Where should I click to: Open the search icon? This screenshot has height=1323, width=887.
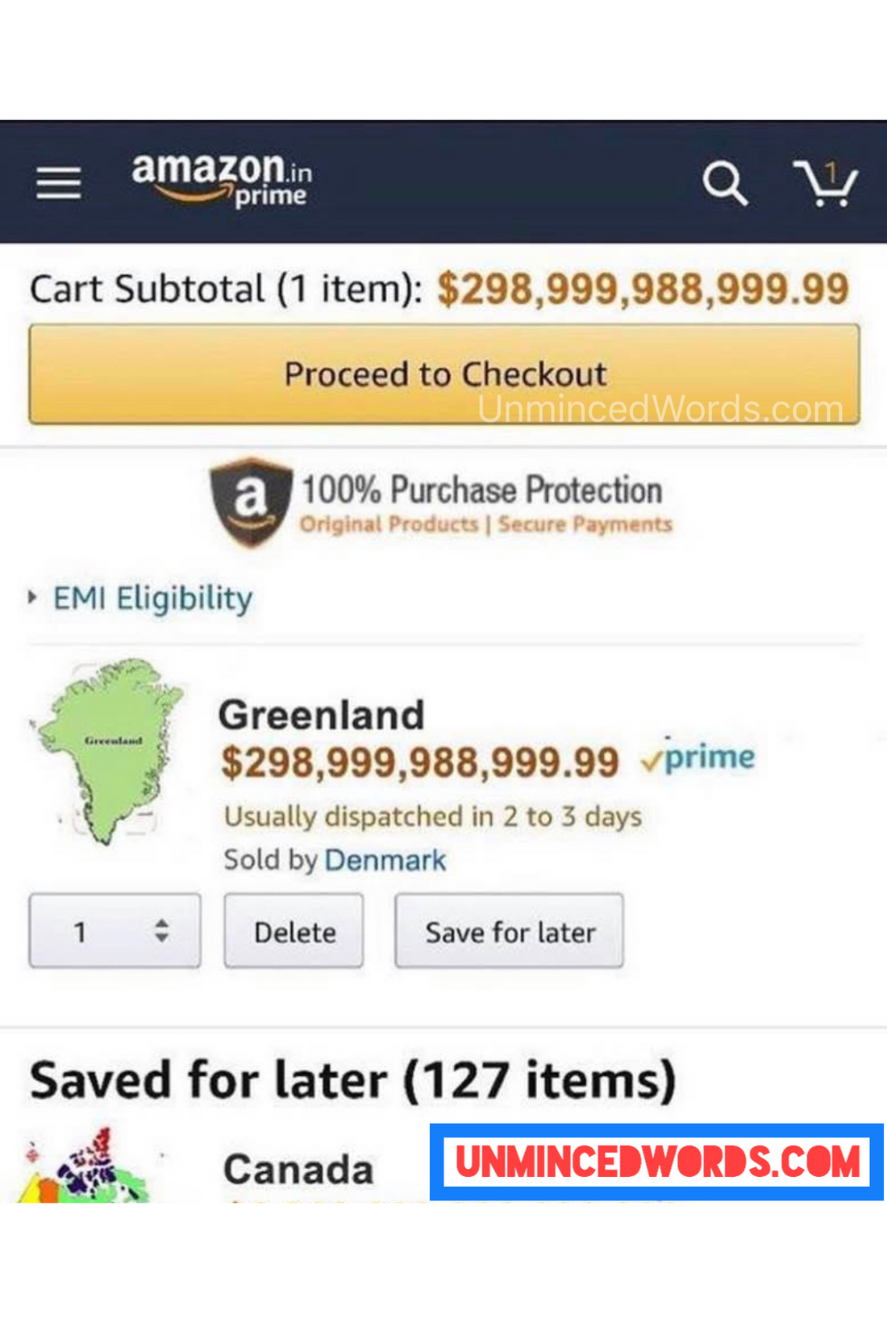coord(727,183)
